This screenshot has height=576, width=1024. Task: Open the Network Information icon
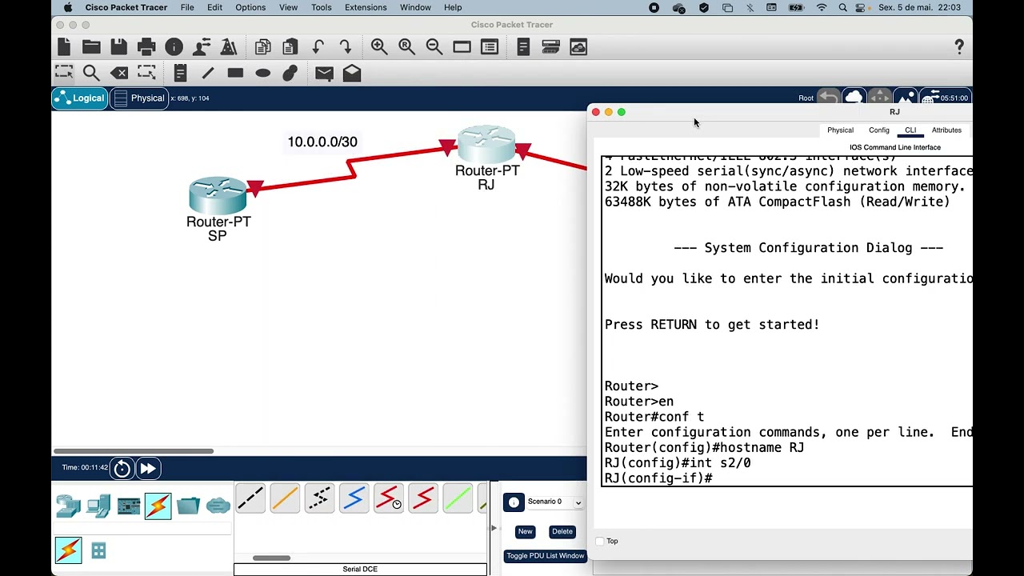click(x=174, y=47)
